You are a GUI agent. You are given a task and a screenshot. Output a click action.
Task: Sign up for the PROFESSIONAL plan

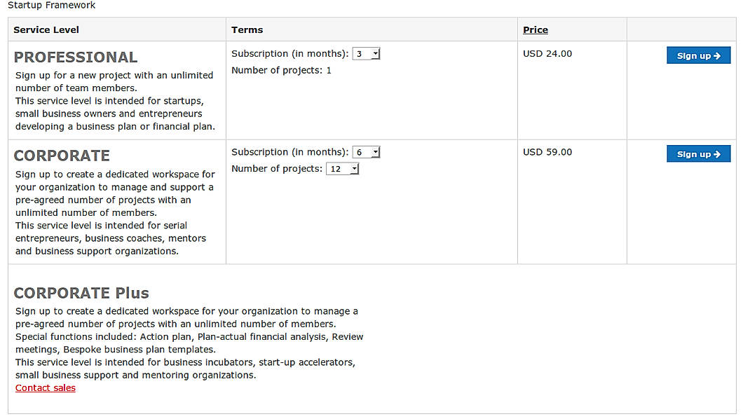[x=698, y=55]
